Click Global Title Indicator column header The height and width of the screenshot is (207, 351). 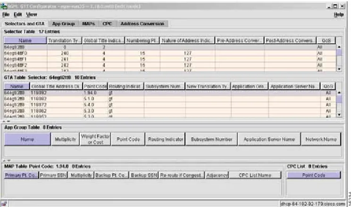(104, 41)
